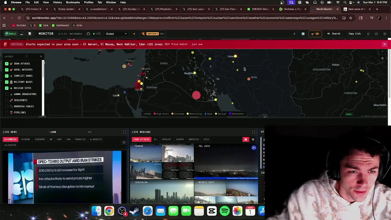Mute the Live News audio speaker icon
The height and width of the screenshot is (220, 391).
click(90, 132)
